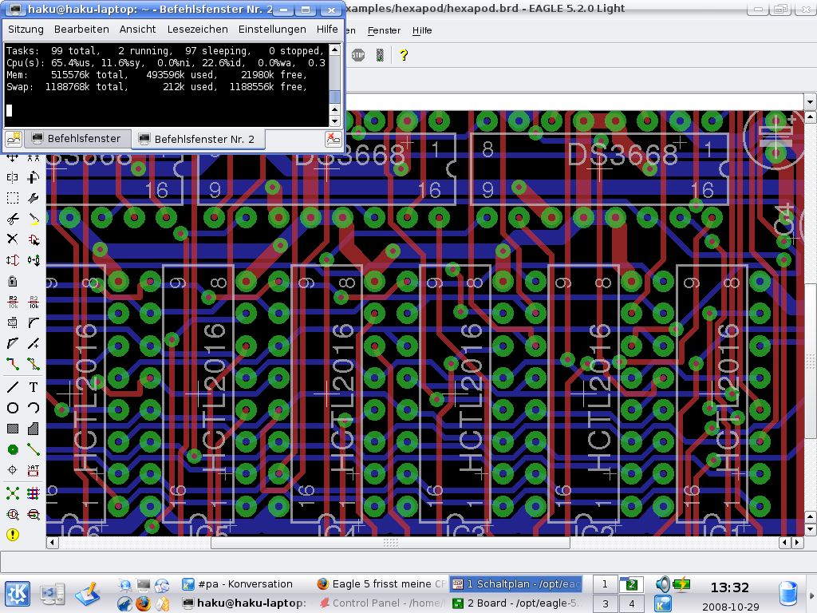Select the Group selection tool
This screenshot has height=613, width=817.
(13, 198)
